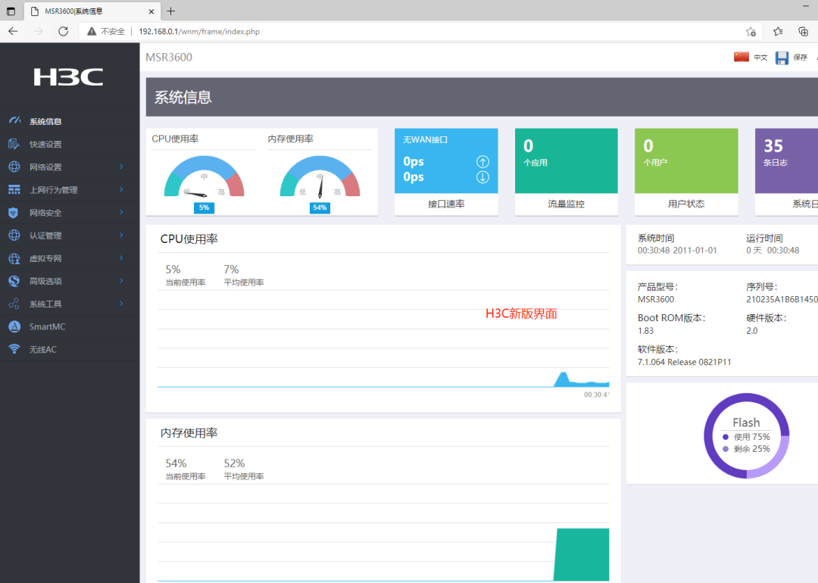Click 系统时间 value 00:30:48 2011-01-01
This screenshot has height=583, width=818.
677,251
